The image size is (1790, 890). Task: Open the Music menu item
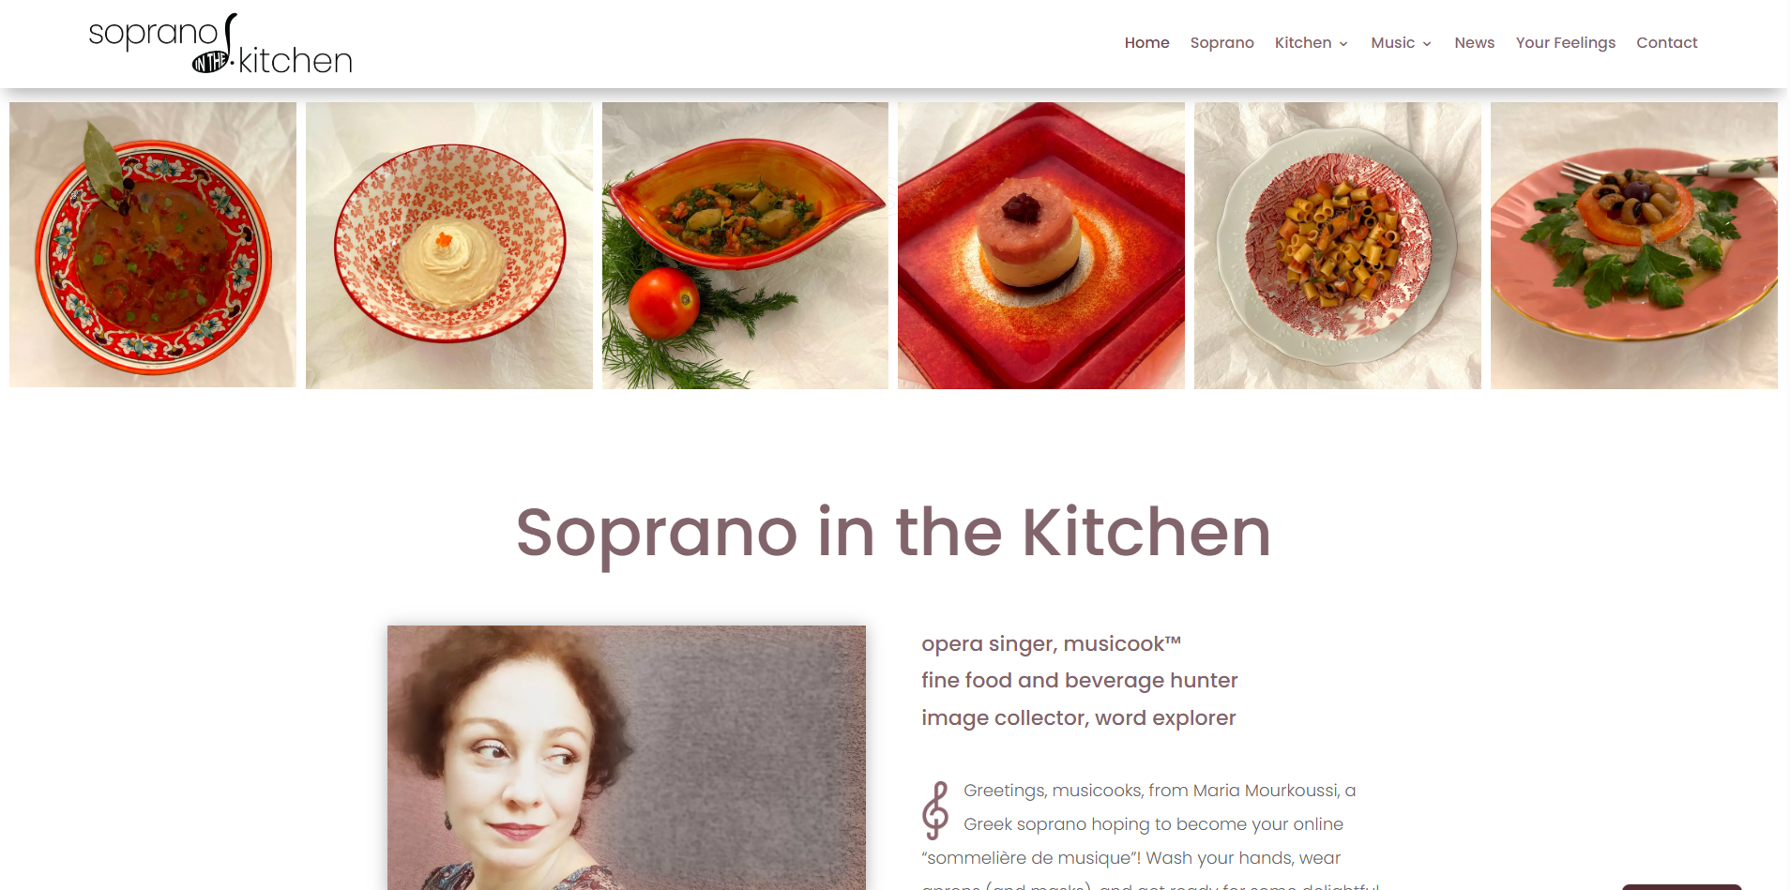(x=1392, y=43)
